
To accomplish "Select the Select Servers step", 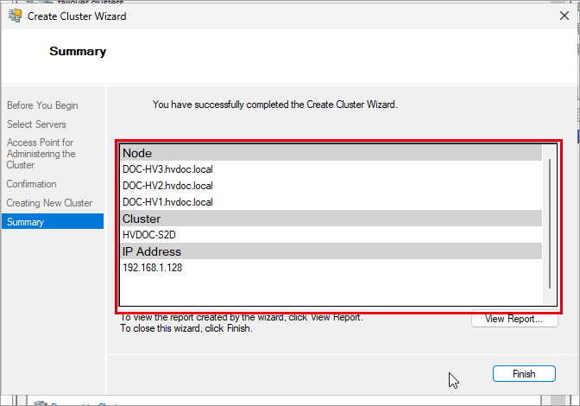I will tap(36, 124).
